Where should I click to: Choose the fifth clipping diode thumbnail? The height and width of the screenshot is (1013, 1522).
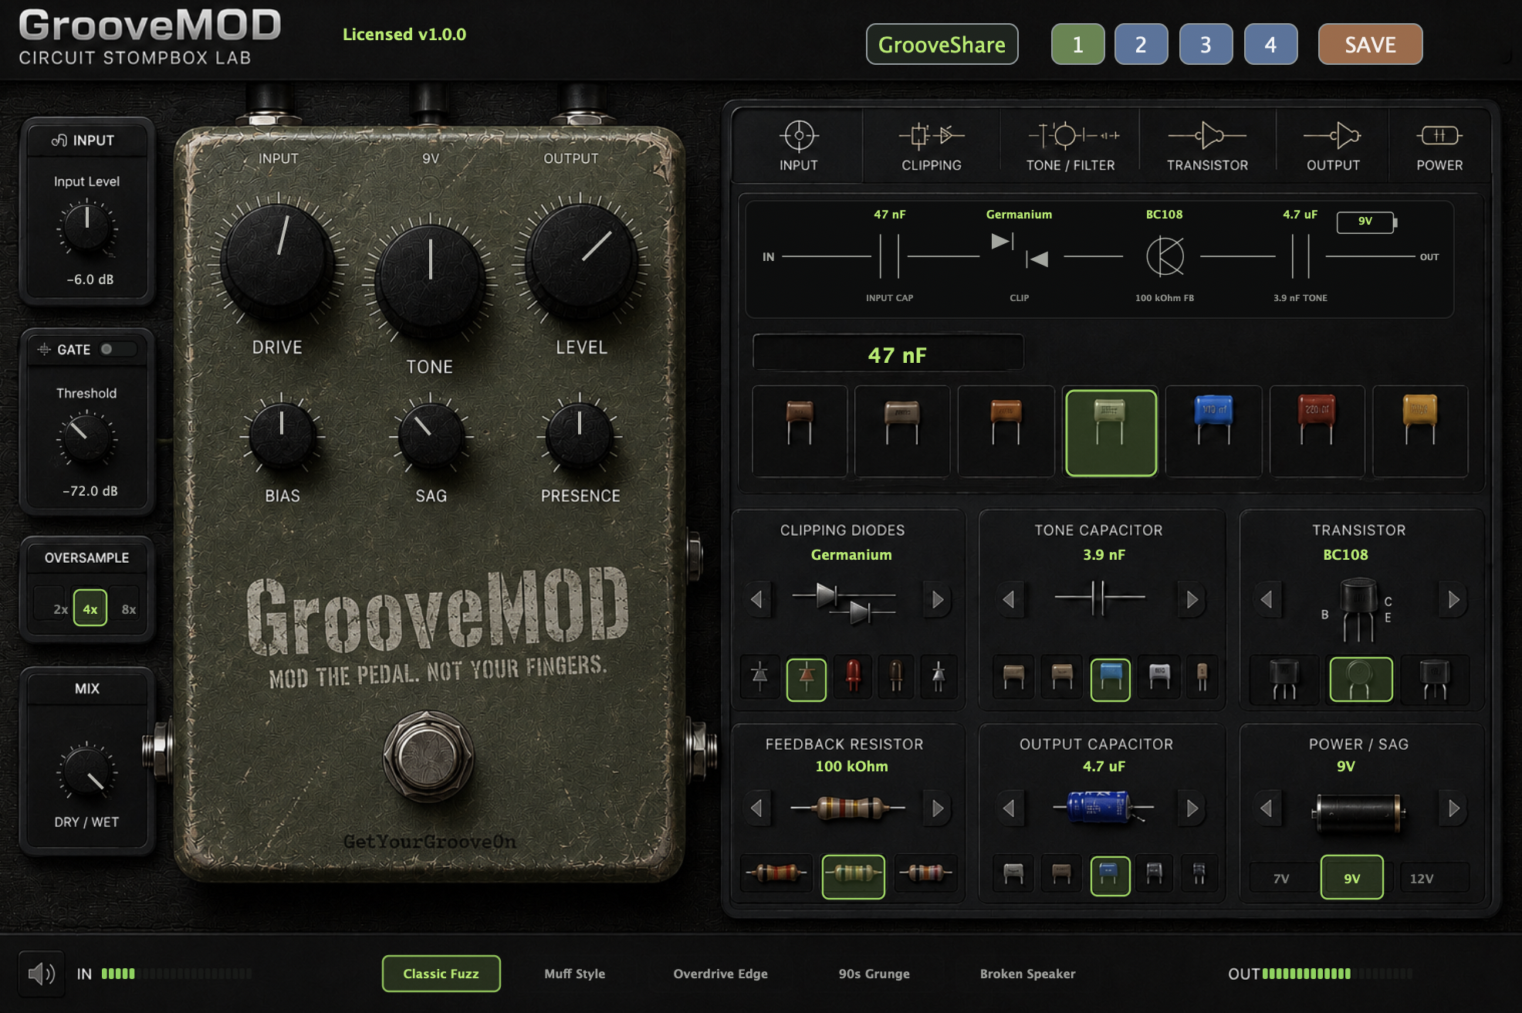939,678
